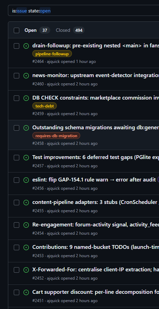Filter by tech-debt label

pyautogui.click(x=44, y=106)
